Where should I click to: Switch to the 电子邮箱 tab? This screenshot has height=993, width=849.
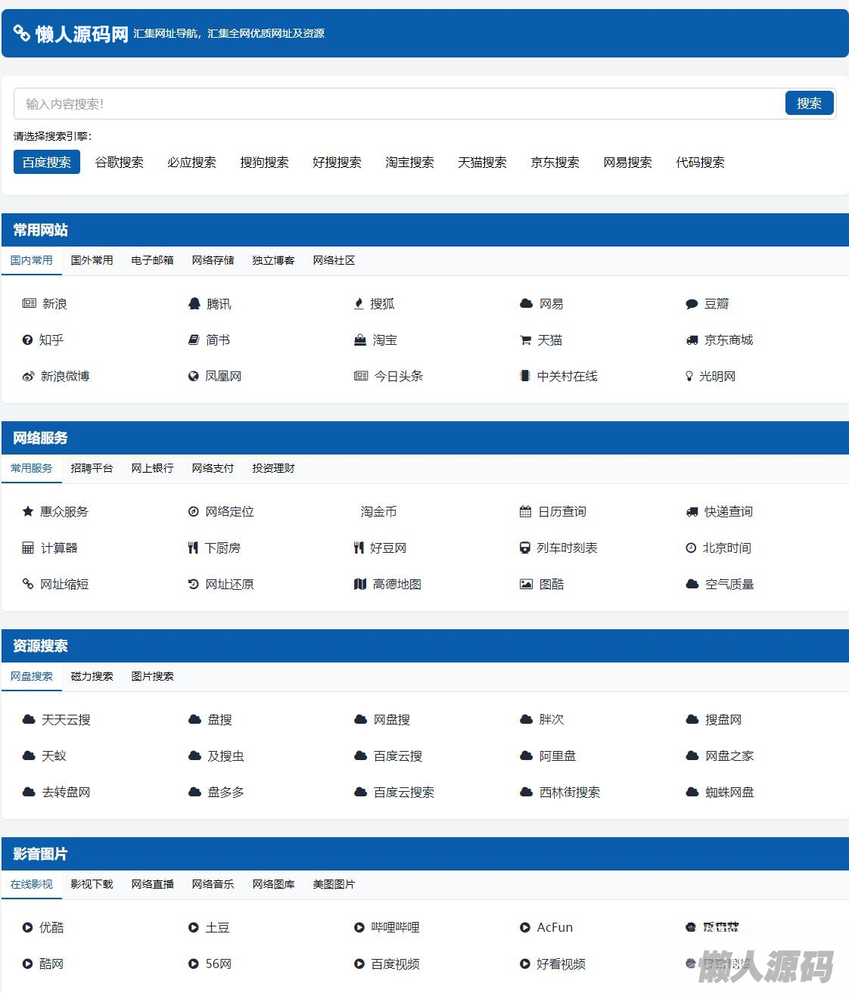pyautogui.click(x=152, y=260)
